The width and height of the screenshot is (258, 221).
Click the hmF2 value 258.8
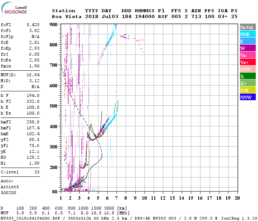point(33,122)
